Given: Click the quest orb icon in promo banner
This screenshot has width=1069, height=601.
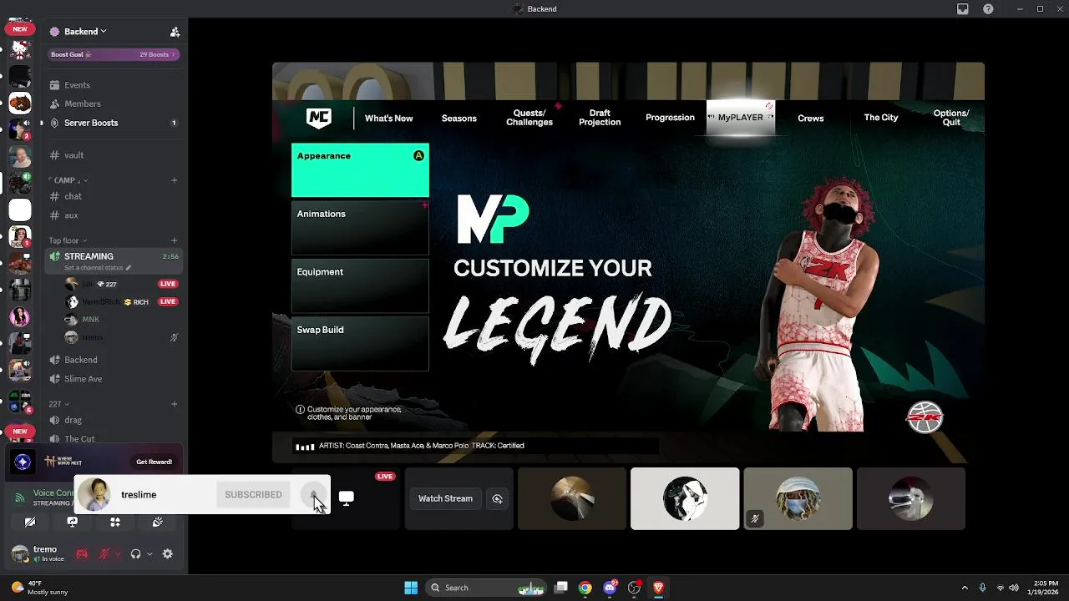Looking at the screenshot, I should (23, 462).
